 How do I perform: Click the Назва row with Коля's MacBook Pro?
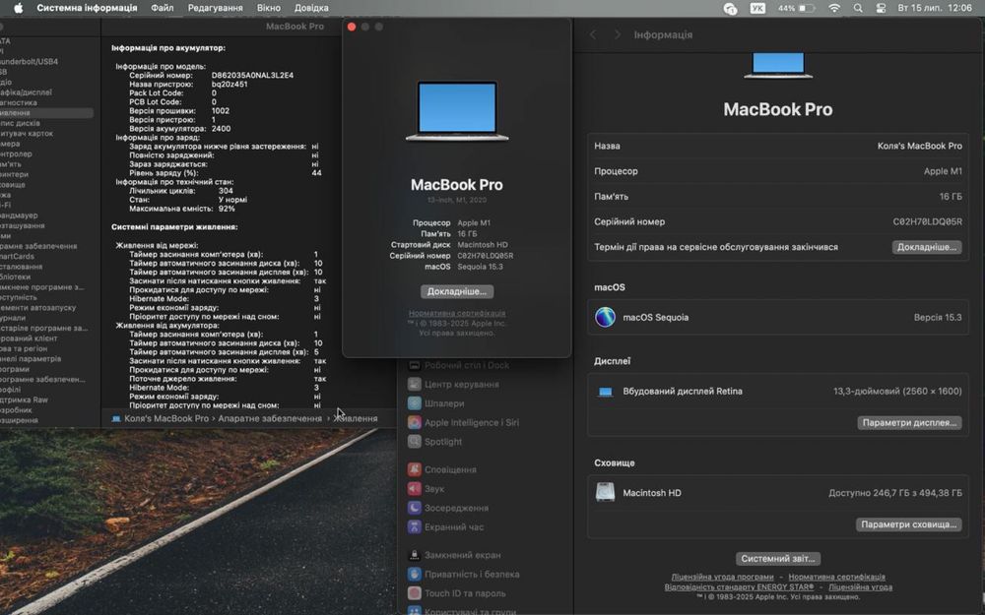point(778,146)
